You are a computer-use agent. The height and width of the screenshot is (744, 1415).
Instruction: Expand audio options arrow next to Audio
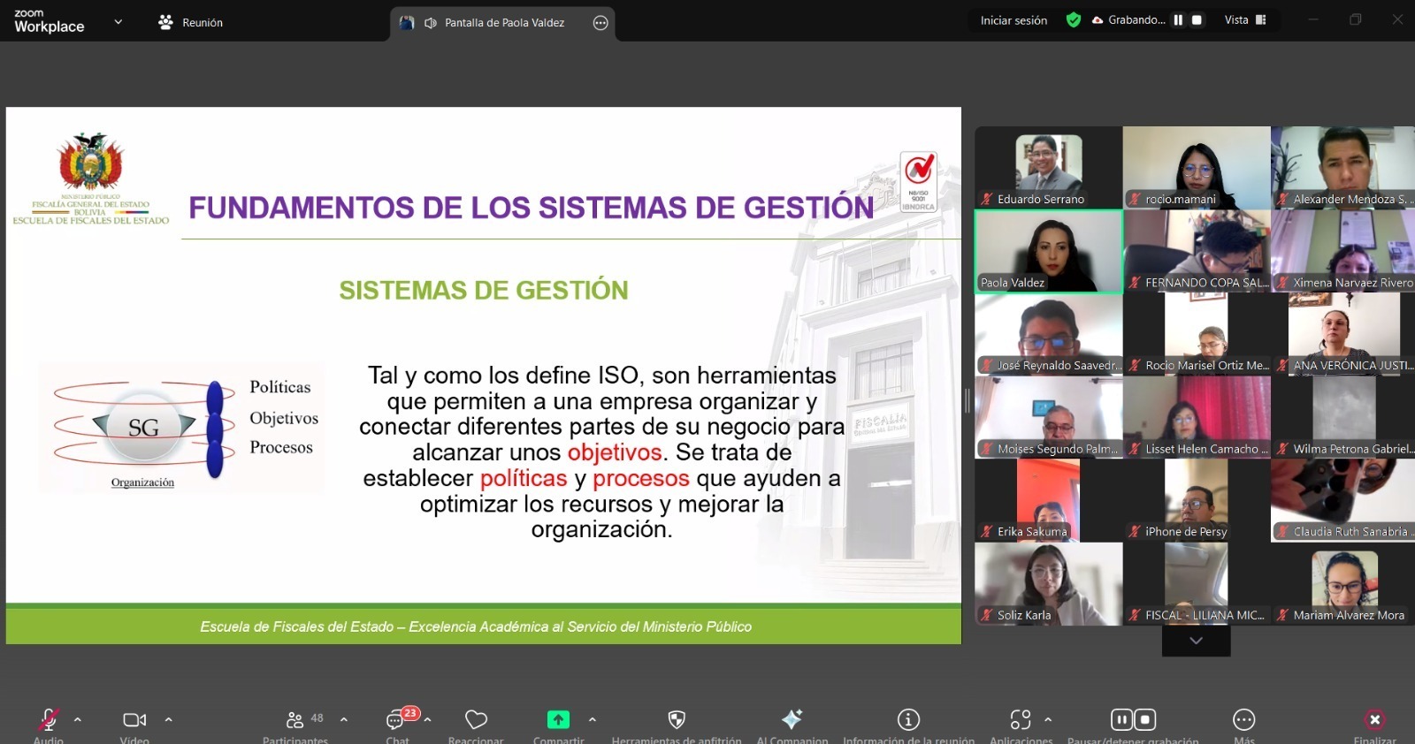[78, 719]
